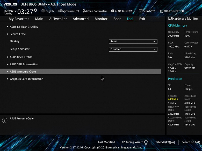The image size is (202, 151).
Task: Go to the Boot tab
Action: click(117, 19)
